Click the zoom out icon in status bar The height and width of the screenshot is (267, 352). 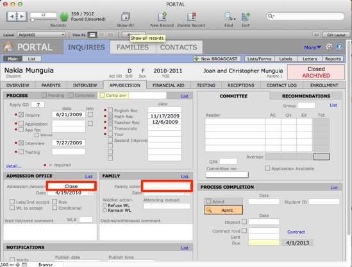click(x=12, y=264)
